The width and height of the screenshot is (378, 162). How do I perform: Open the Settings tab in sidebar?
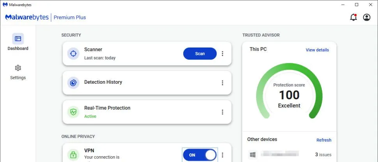pyautogui.click(x=18, y=72)
